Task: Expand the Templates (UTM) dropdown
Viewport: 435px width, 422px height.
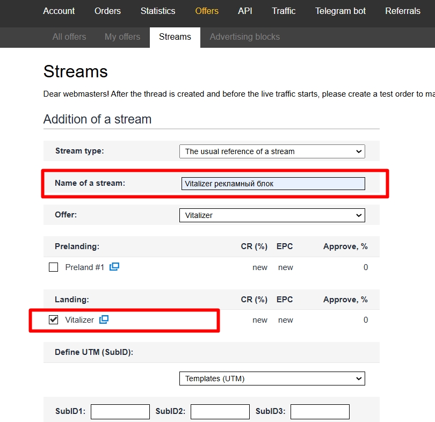Action: (x=272, y=379)
